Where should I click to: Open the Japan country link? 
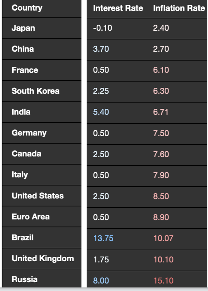(x=23, y=28)
